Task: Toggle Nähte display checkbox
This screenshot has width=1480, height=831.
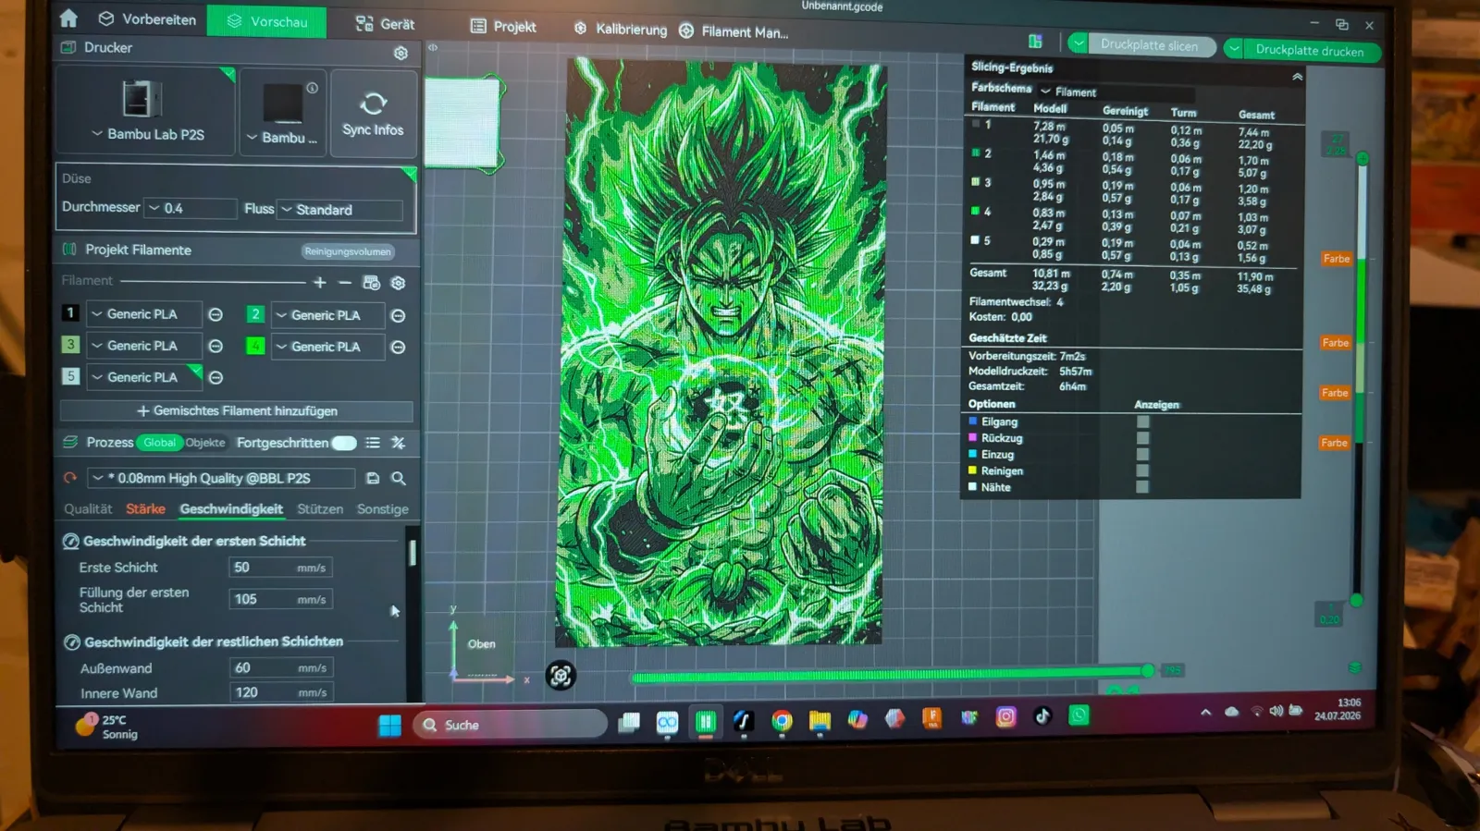Action: click(1142, 486)
